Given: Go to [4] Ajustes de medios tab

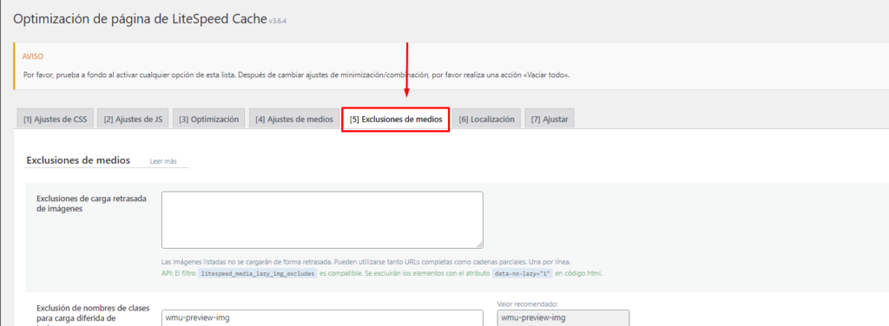Looking at the screenshot, I should point(293,120).
